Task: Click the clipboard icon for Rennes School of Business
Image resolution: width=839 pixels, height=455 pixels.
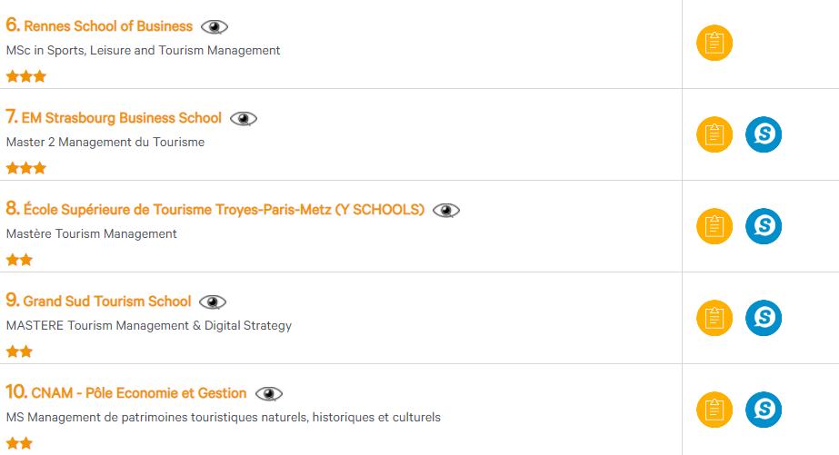Action: click(714, 44)
